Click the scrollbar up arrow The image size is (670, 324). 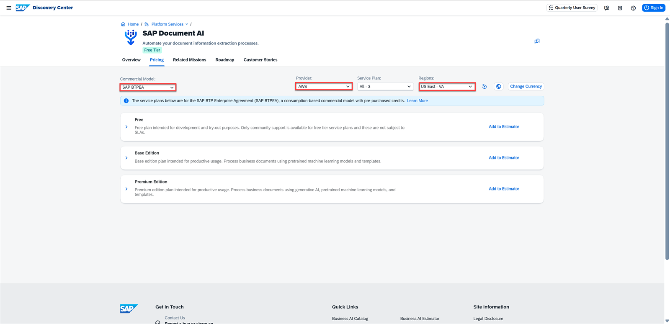pos(667,19)
